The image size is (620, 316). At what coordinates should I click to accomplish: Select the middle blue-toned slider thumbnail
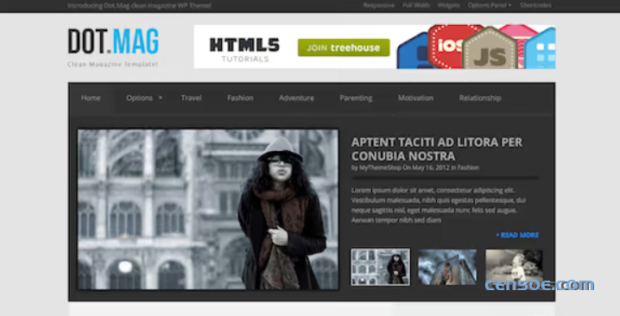click(447, 267)
